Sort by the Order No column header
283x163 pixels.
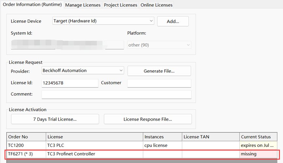(x=27, y=137)
